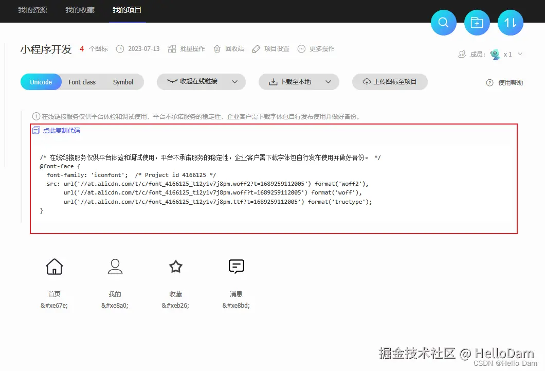The height and width of the screenshot is (371, 545).
Task: Open 项目设置 via the pencil icon
Action: tap(256, 49)
